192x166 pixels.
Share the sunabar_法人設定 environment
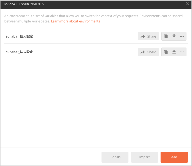click(148, 52)
